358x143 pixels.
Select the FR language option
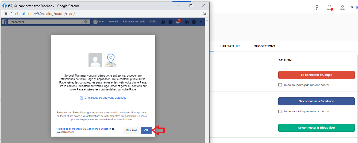(352, 7)
